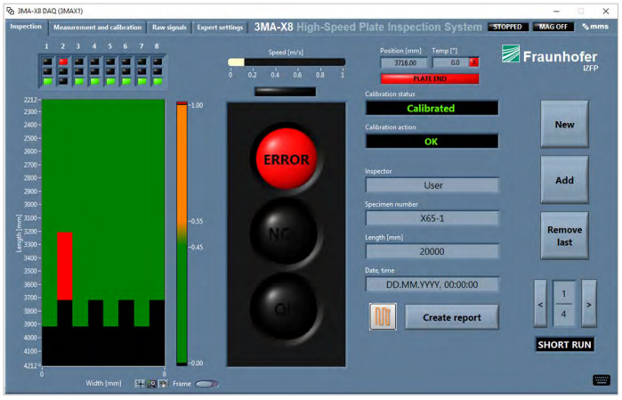622x400 pixels.
Task: Click the Calibration action OK display
Action: coord(432,142)
